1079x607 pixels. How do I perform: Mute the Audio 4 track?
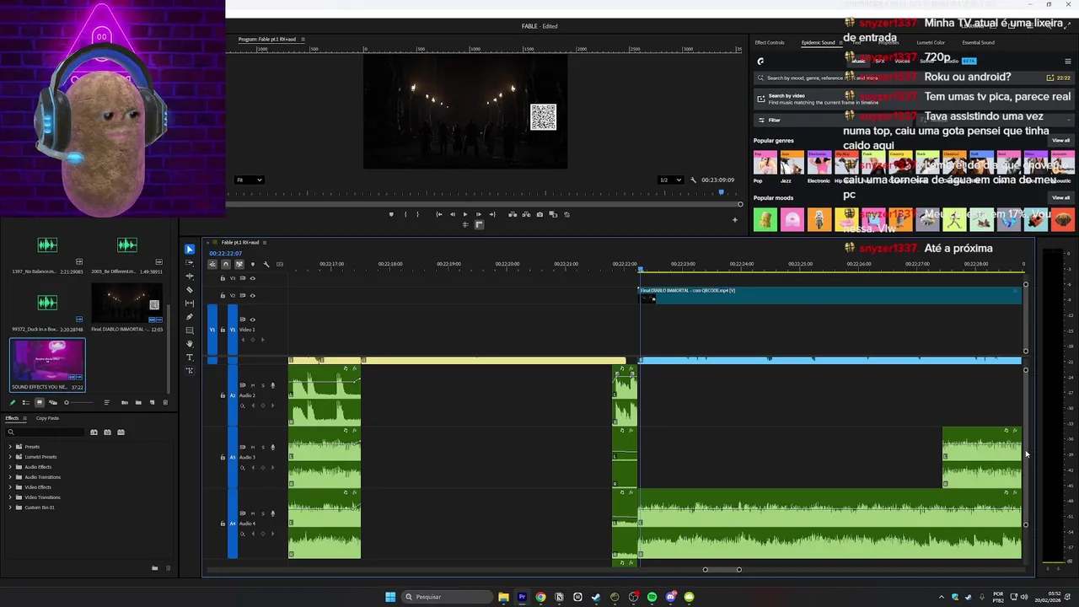coord(252,513)
